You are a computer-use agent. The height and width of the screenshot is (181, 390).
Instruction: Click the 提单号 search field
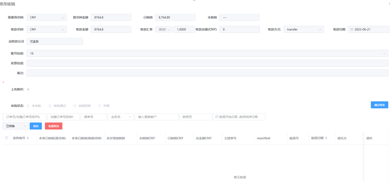point(94,117)
